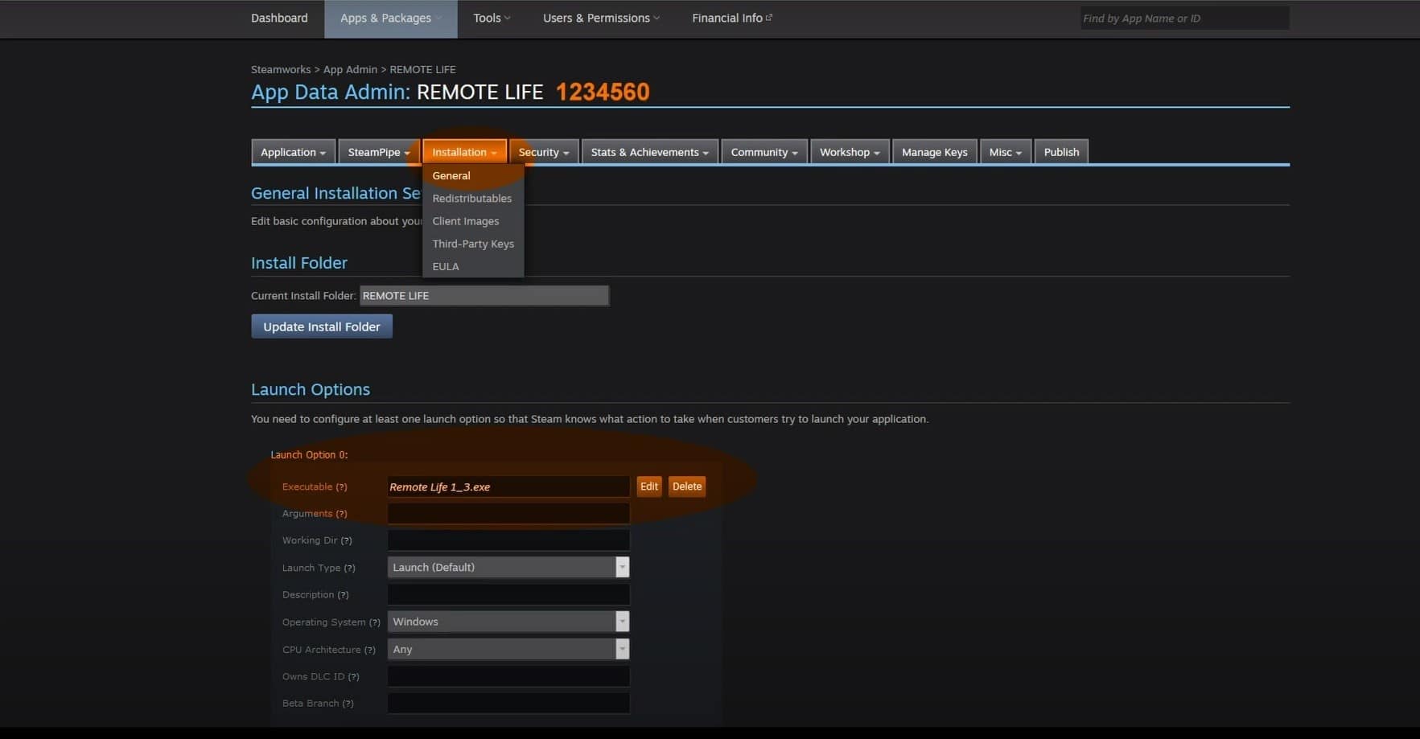Expand the Tools menu
Viewport: 1420px width, 739px height.
tap(491, 18)
